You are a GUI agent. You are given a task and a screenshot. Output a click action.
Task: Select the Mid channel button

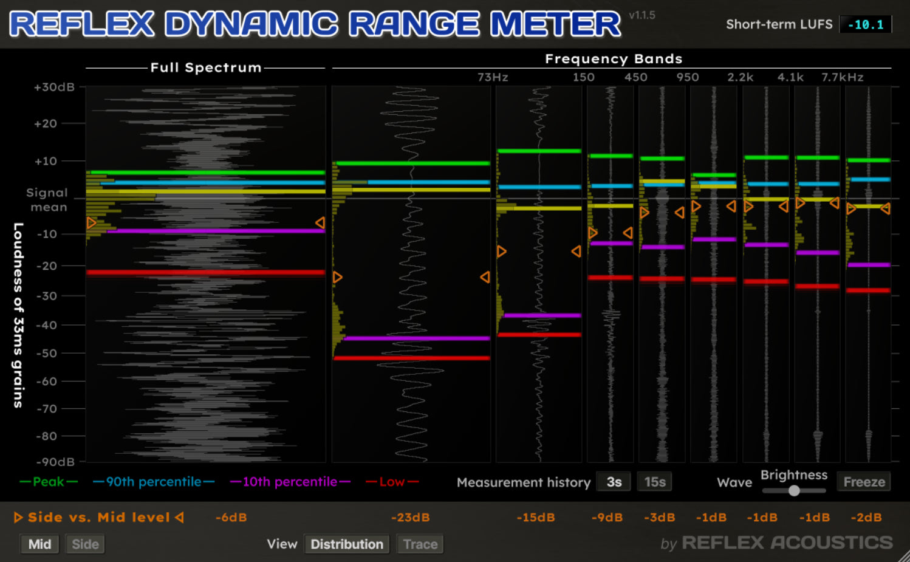(39, 544)
